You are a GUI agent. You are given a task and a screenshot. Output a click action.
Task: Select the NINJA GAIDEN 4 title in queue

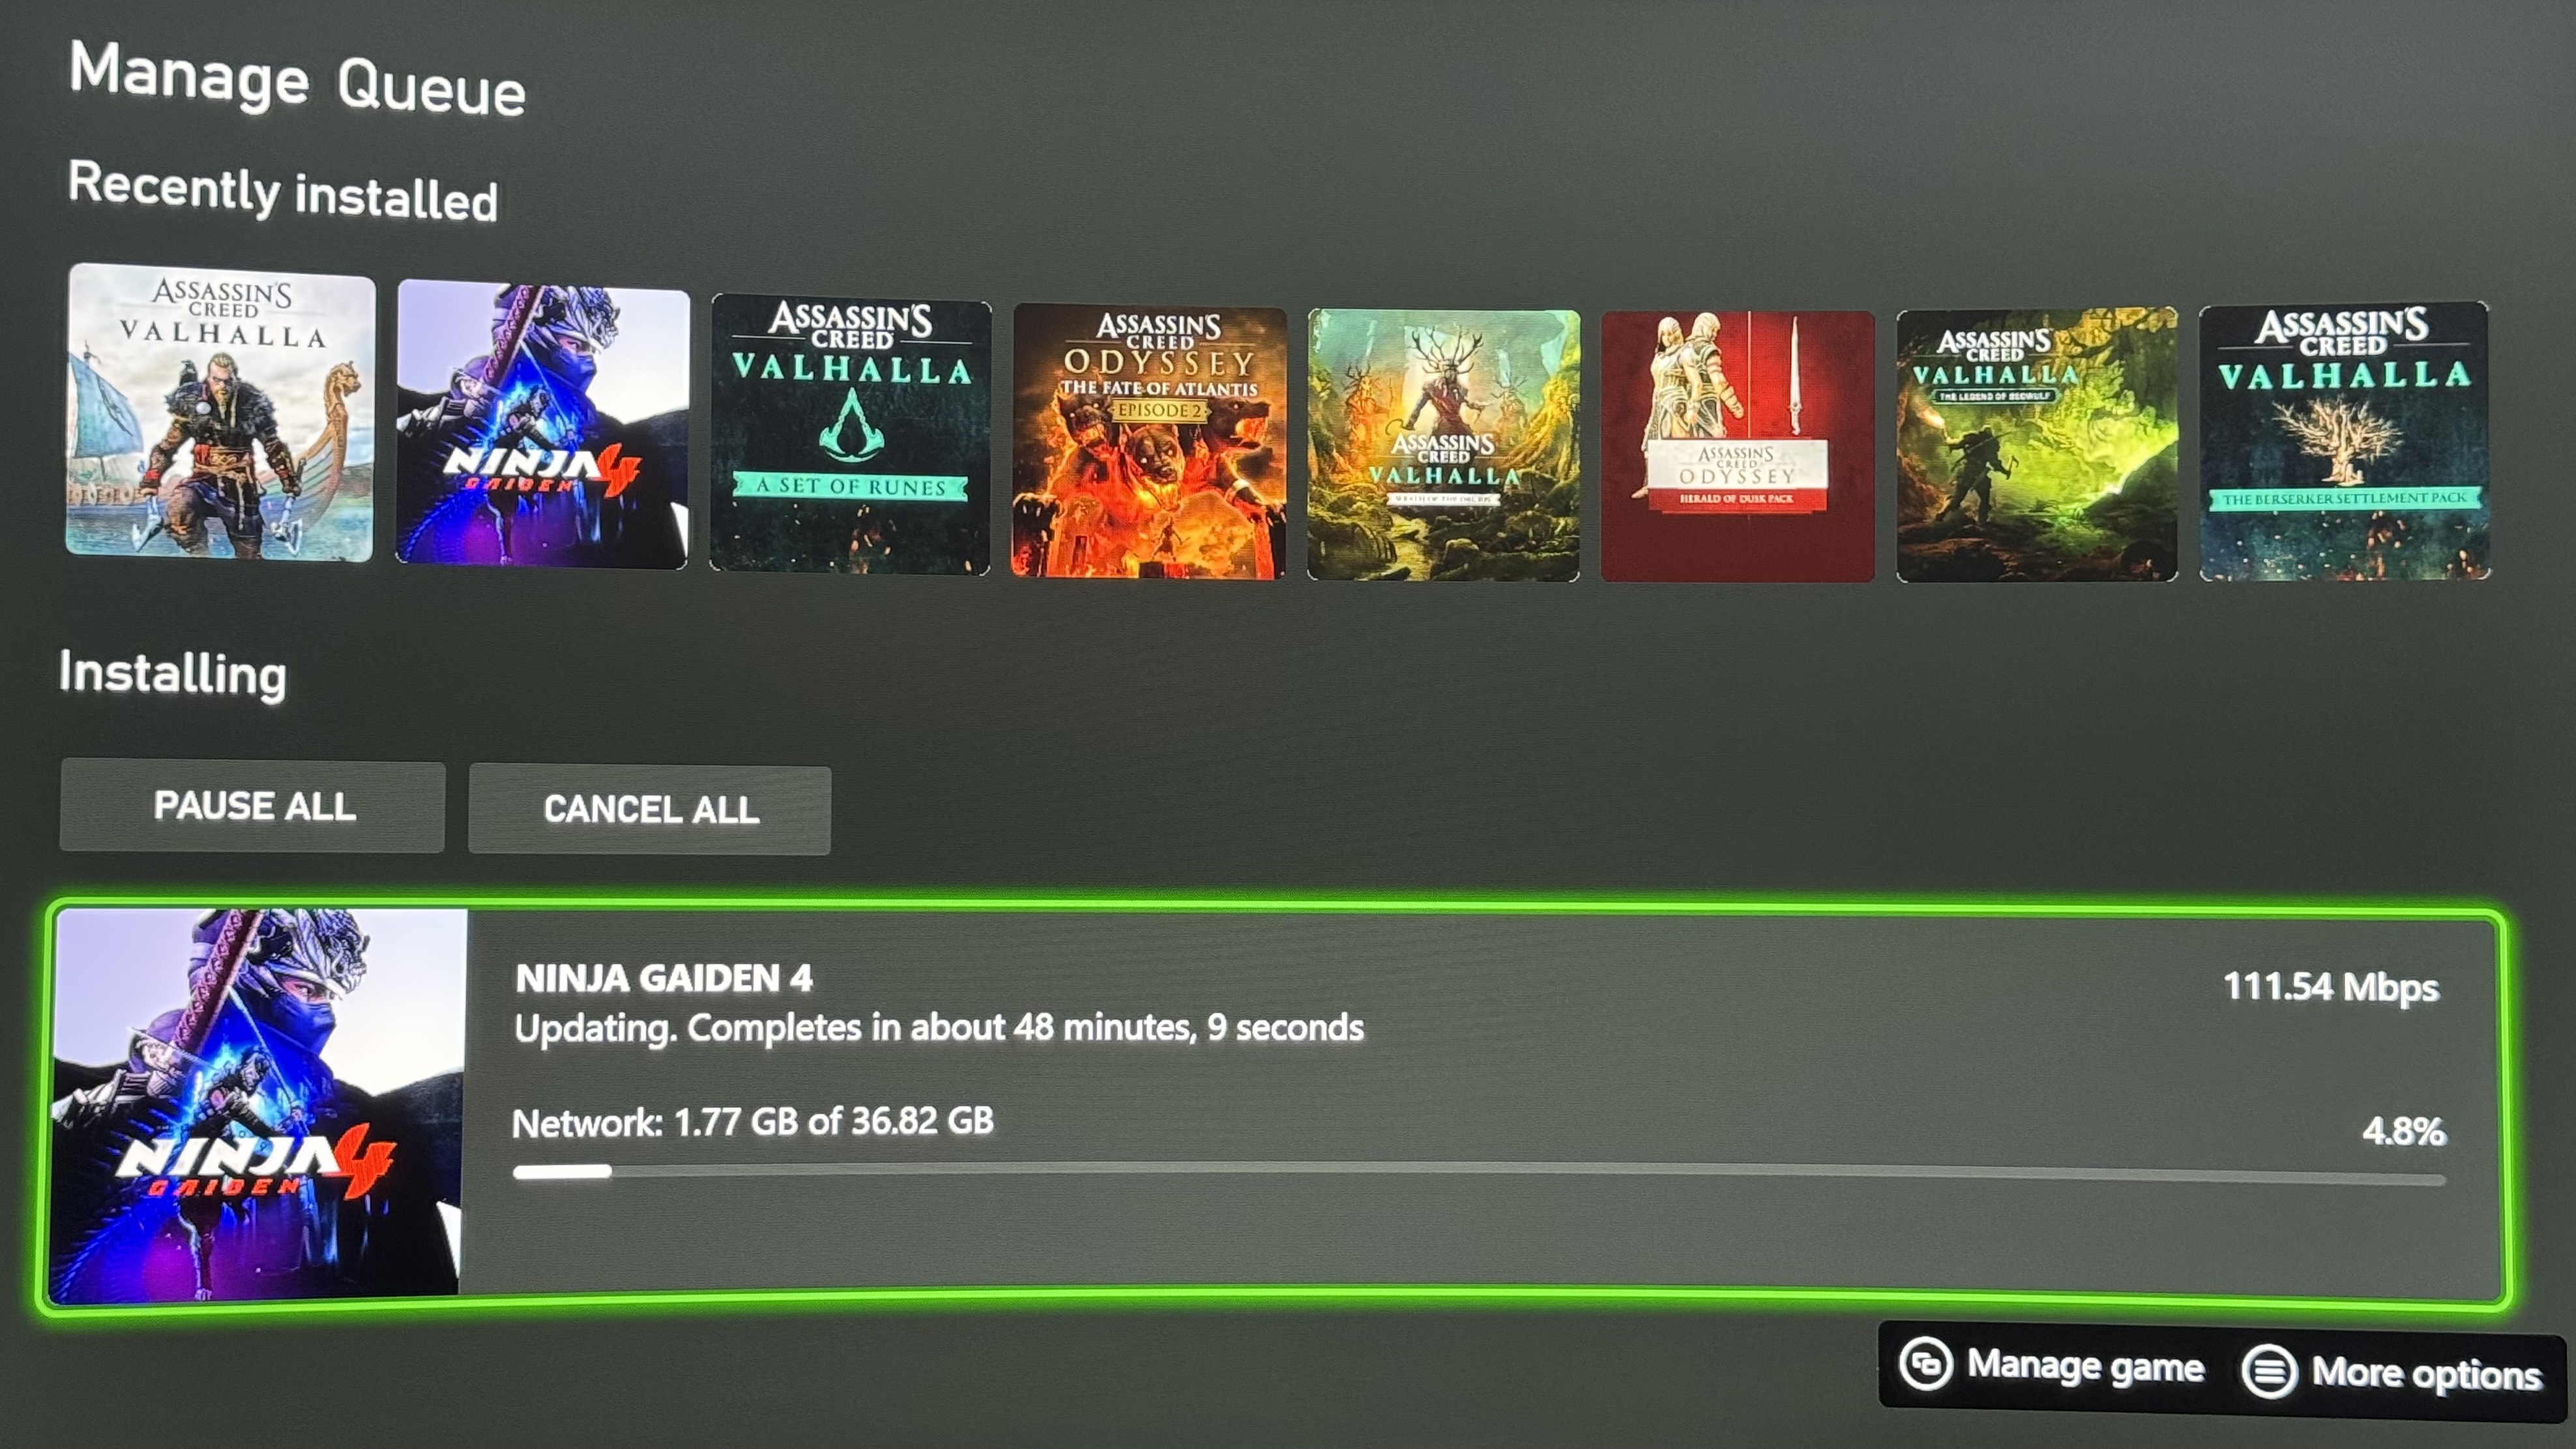664,978
